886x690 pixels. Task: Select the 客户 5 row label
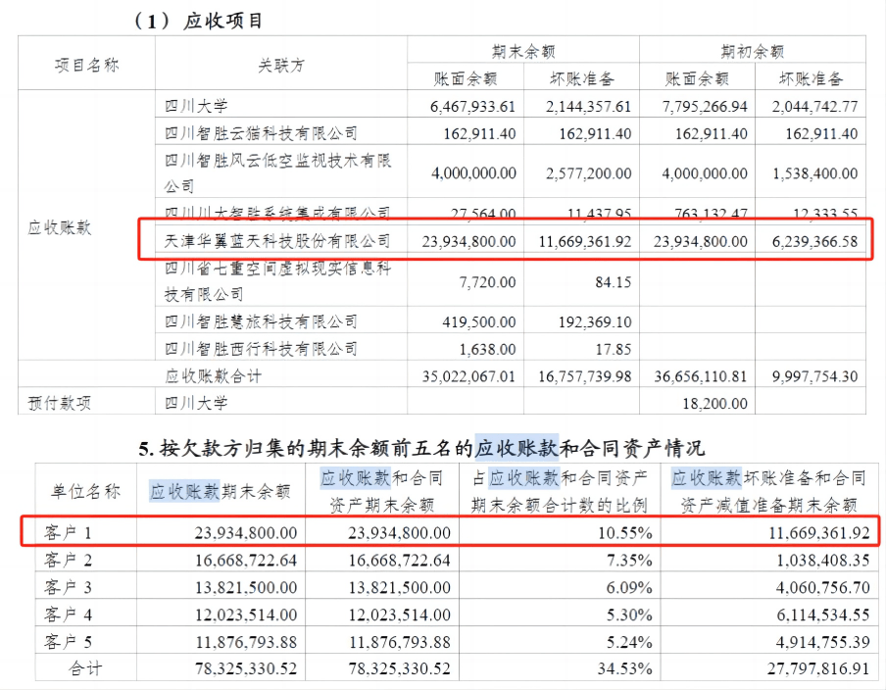(68, 641)
